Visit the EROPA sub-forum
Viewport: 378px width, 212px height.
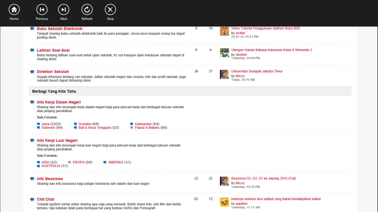[79, 162]
